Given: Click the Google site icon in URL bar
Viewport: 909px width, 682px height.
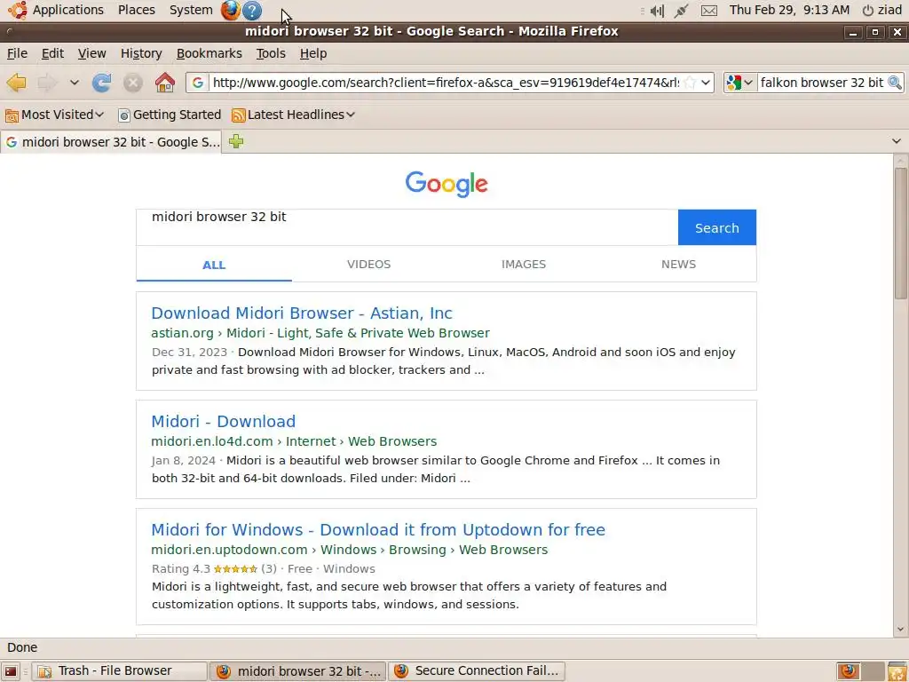Looking at the screenshot, I should point(198,83).
